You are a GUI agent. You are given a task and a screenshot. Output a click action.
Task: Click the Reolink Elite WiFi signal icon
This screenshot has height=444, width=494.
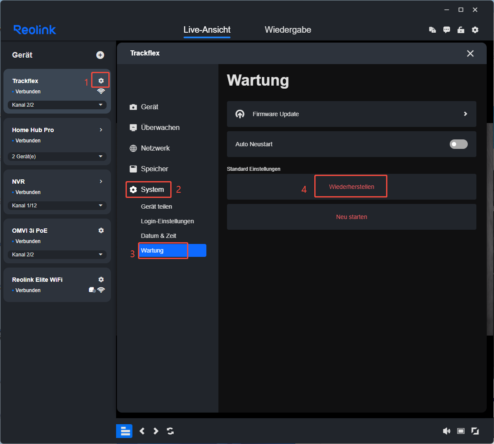(101, 290)
